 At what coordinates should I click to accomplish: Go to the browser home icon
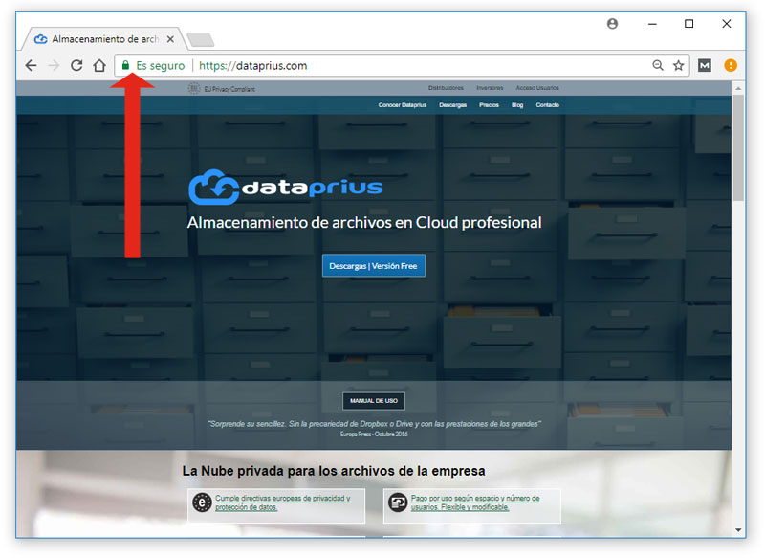(99, 65)
